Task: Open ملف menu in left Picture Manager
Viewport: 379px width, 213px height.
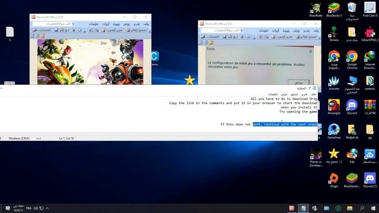Action: tap(146, 24)
